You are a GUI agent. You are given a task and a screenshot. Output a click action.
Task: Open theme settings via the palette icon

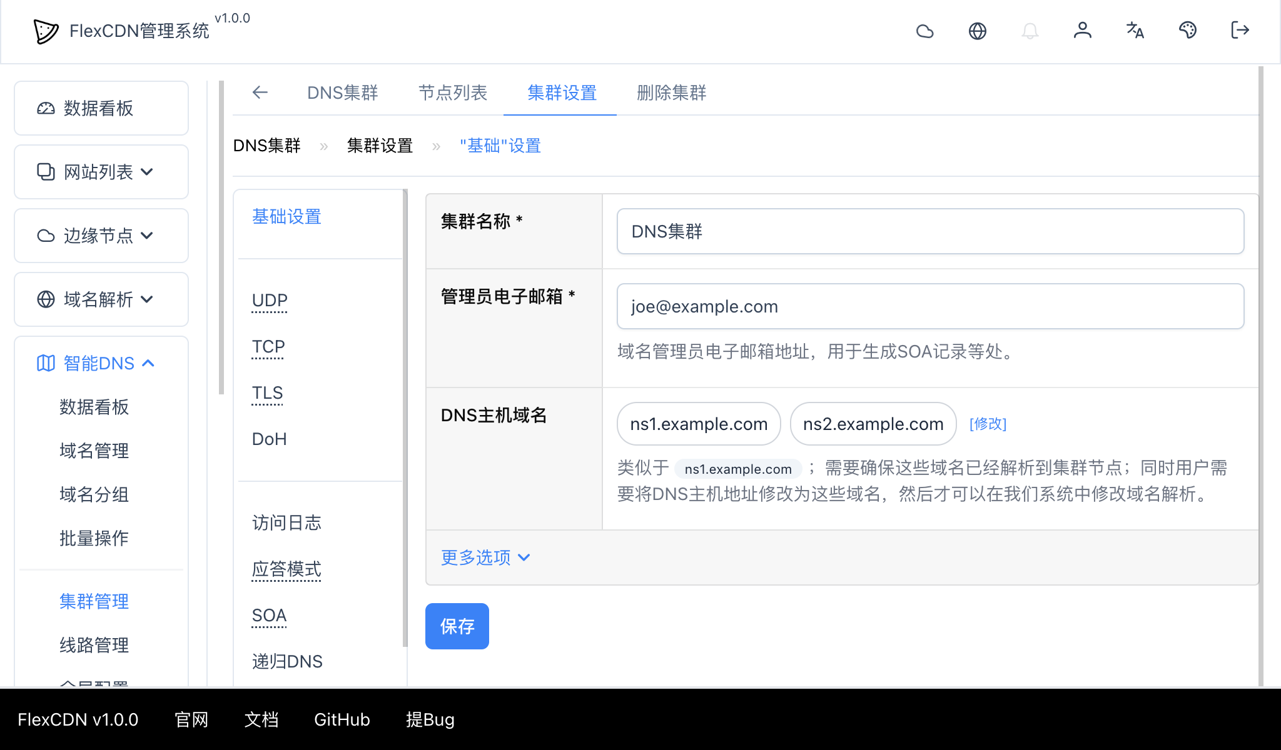pyautogui.click(x=1188, y=31)
